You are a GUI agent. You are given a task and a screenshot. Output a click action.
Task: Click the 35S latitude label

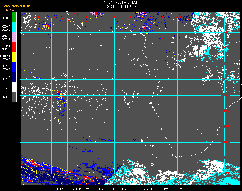coord(226,158)
